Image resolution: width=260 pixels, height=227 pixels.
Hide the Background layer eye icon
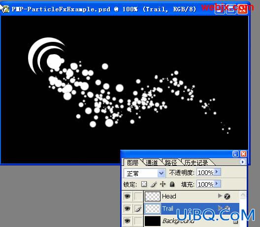(127, 221)
